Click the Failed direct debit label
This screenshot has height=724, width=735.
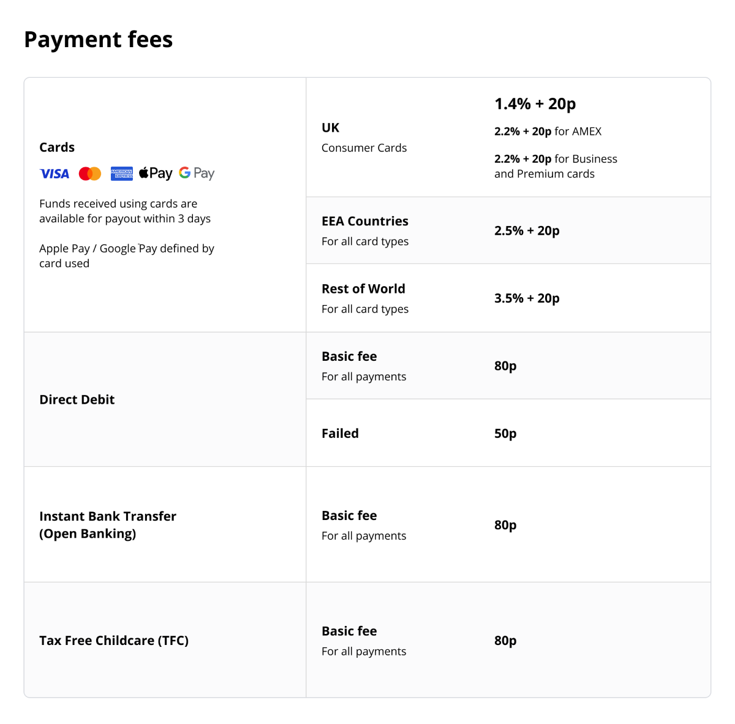pyautogui.click(x=340, y=434)
